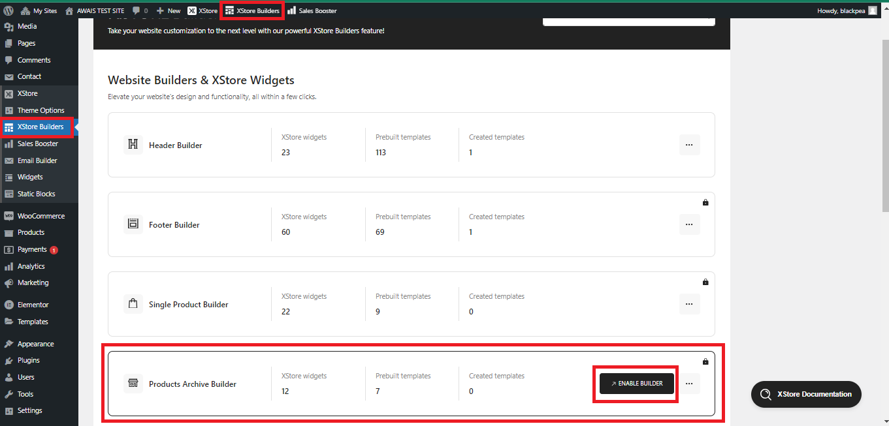Click the Elementor sidebar icon
This screenshot has height=426, width=889.
pyautogui.click(x=8, y=305)
